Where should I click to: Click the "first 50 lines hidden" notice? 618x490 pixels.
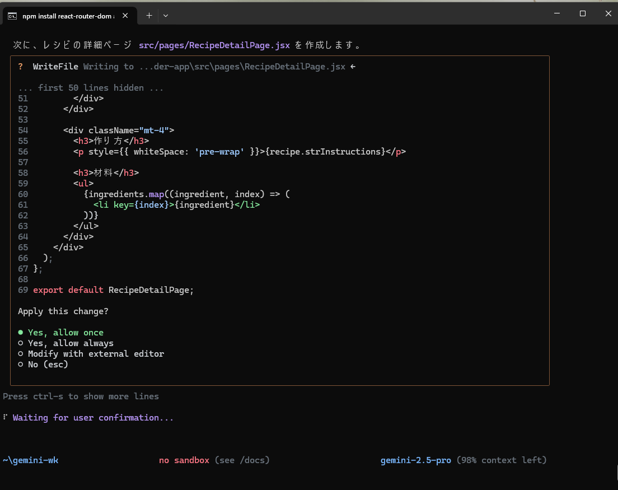click(91, 88)
